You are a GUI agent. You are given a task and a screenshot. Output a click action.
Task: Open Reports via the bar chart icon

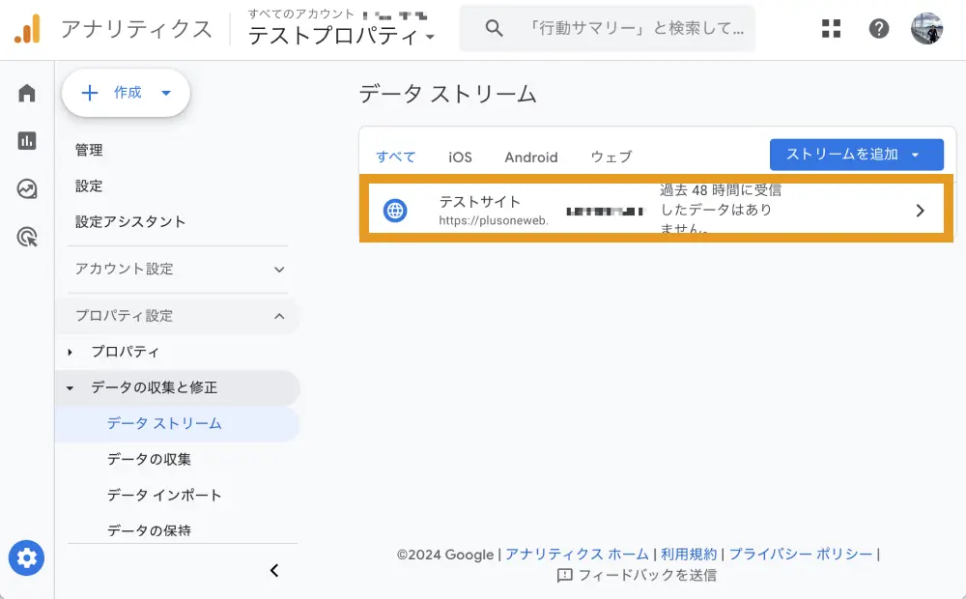click(x=27, y=141)
